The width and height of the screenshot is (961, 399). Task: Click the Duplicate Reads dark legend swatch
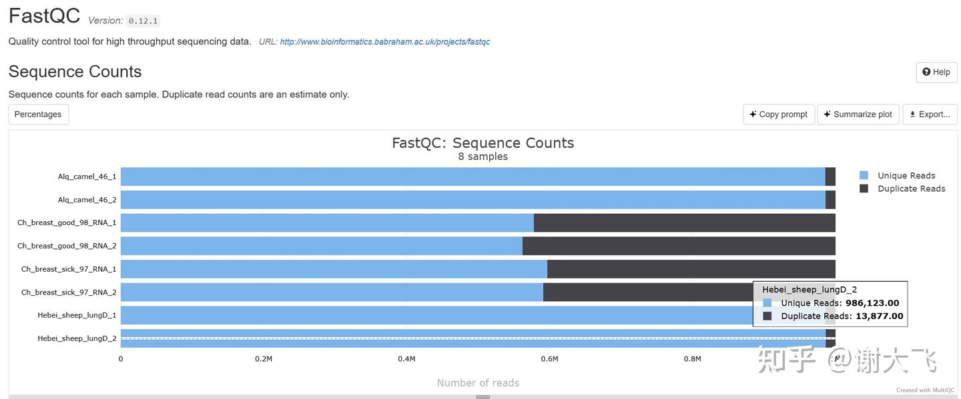[864, 189]
